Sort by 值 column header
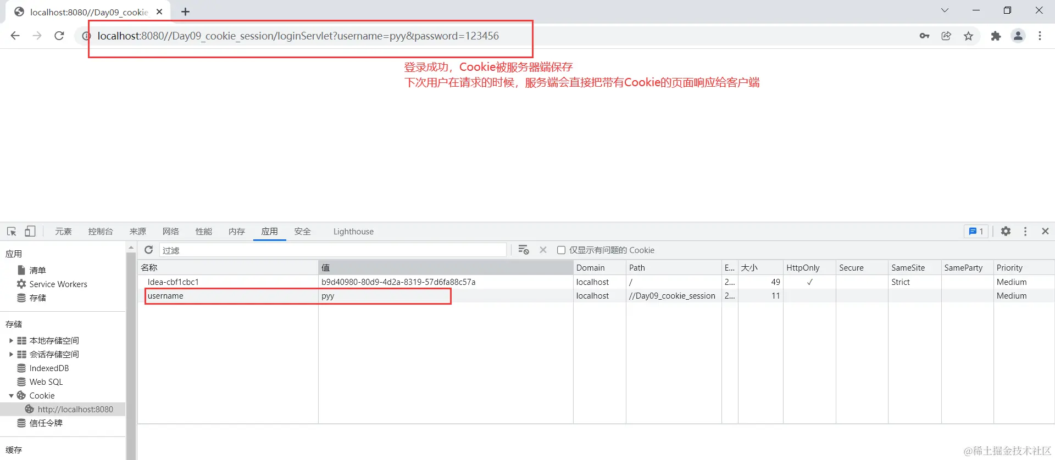1055x460 pixels. [446, 267]
